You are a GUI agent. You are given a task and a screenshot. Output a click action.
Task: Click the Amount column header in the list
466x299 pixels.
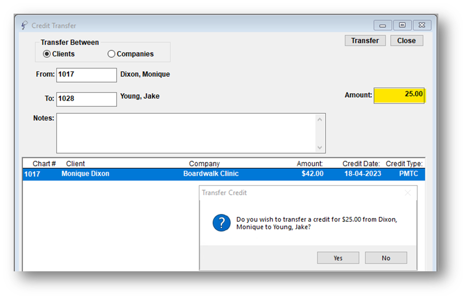[309, 164]
